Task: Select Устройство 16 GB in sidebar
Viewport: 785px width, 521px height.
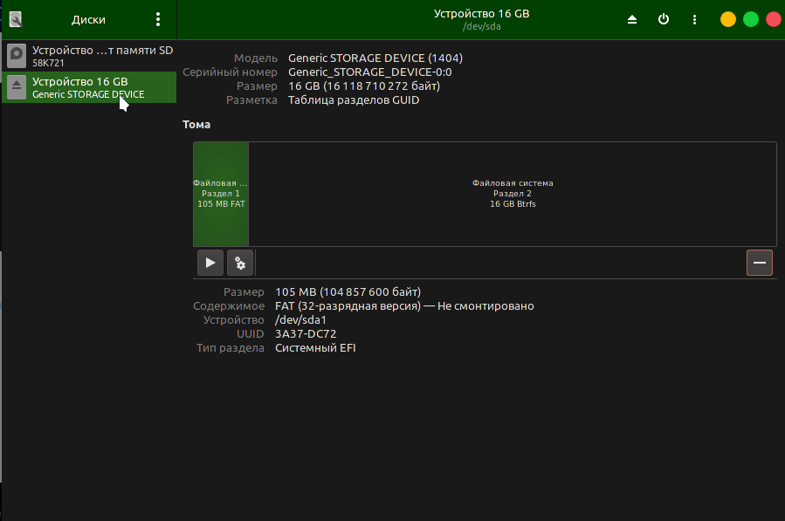Action: 89,87
